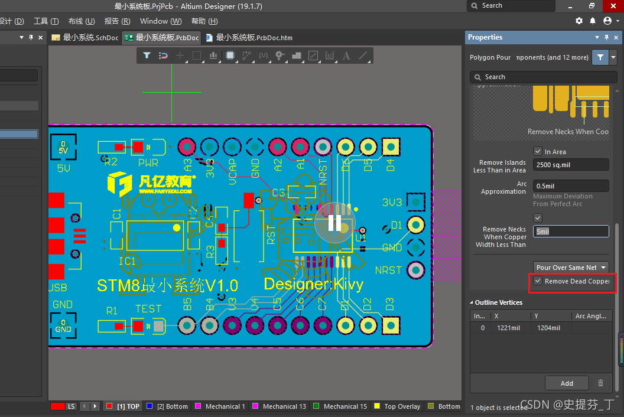624x417 pixels.
Task: Close the Properties panel
Action: coord(616,37)
